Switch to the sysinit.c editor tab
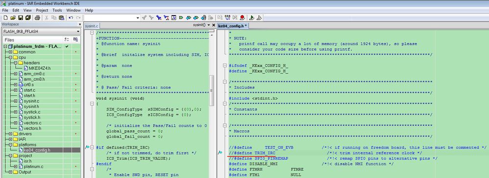This screenshot has height=178, width=489. tap(92, 26)
